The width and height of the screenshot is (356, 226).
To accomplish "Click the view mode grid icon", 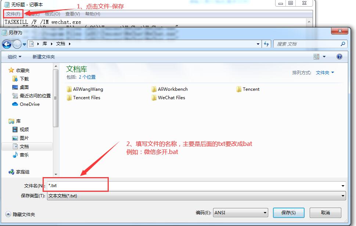I will pos(316,57).
